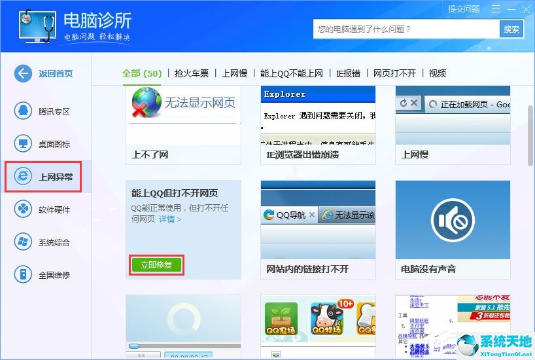The width and height of the screenshot is (535, 360).
Task: Click the 提交问题 link in title bar
Action: pos(464,9)
